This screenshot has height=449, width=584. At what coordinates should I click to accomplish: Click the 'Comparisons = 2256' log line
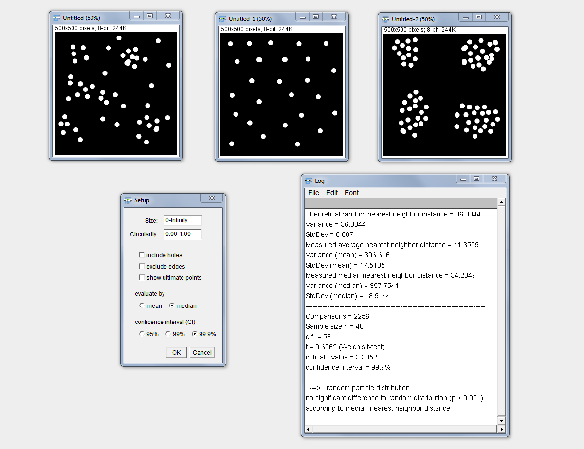pyautogui.click(x=337, y=316)
